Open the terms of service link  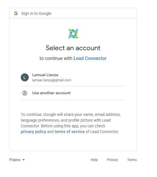click(70, 132)
